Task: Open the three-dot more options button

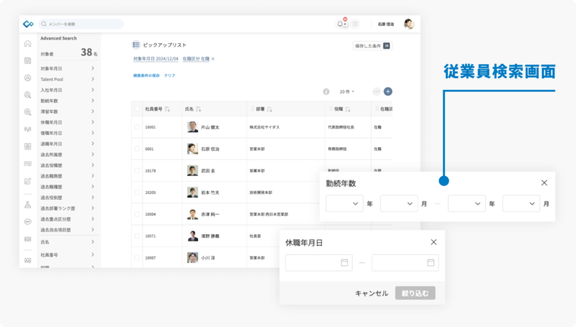Action: click(377, 92)
